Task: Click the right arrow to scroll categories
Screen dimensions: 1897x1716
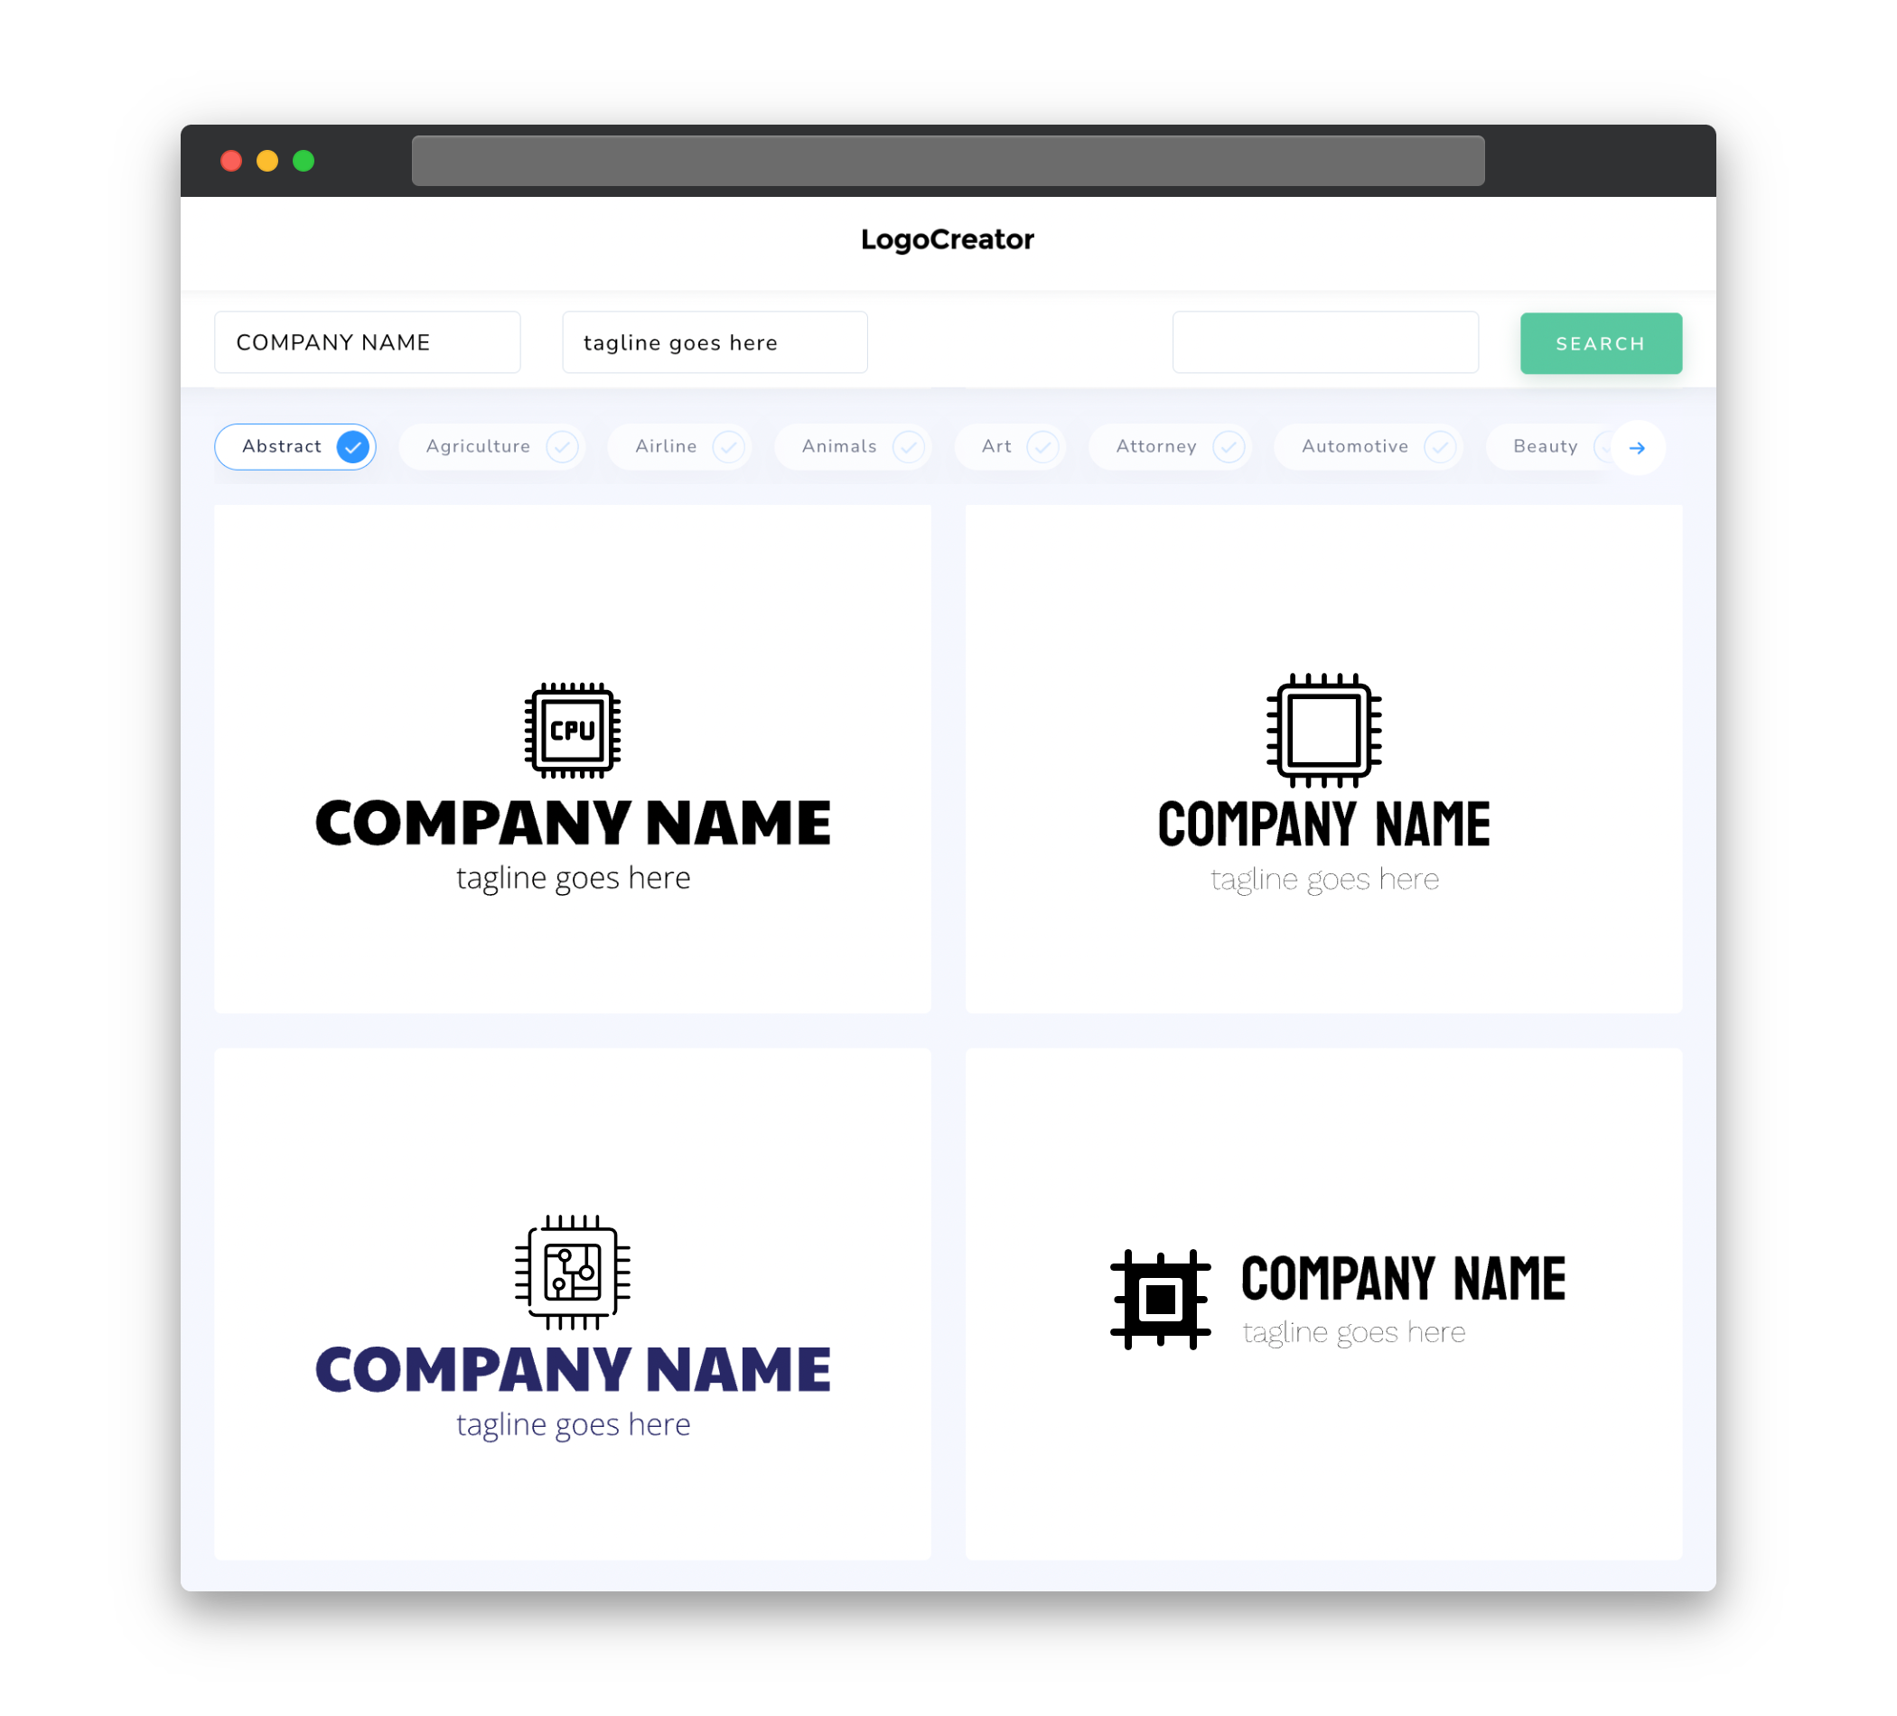Action: point(1636,446)
